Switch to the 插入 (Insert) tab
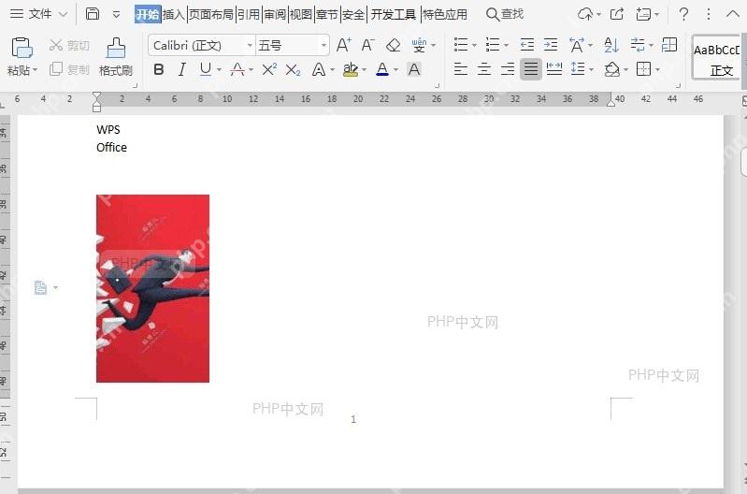 pyautogui.click(x=173, y=14)
